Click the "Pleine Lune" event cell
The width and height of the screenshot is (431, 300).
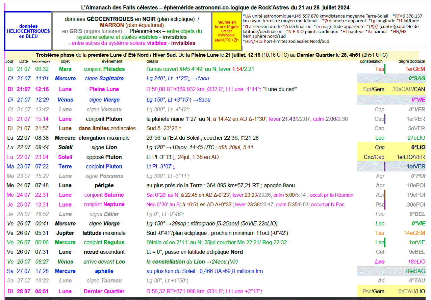104,89
